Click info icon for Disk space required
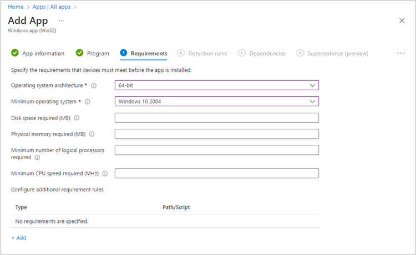 click(x=77, y=118)
